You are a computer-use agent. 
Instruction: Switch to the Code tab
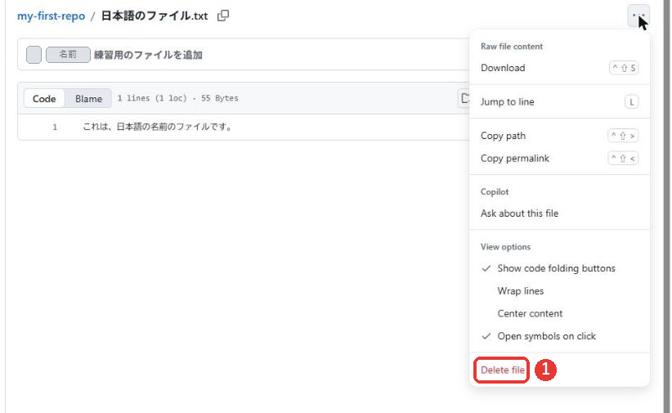[44, 99]
